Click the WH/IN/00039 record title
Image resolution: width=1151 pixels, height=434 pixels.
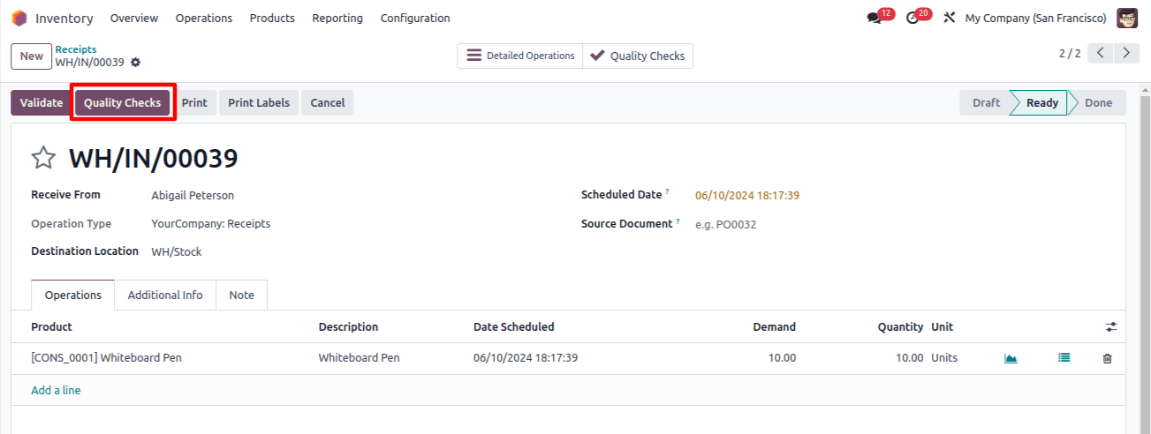tap(154, 158)
